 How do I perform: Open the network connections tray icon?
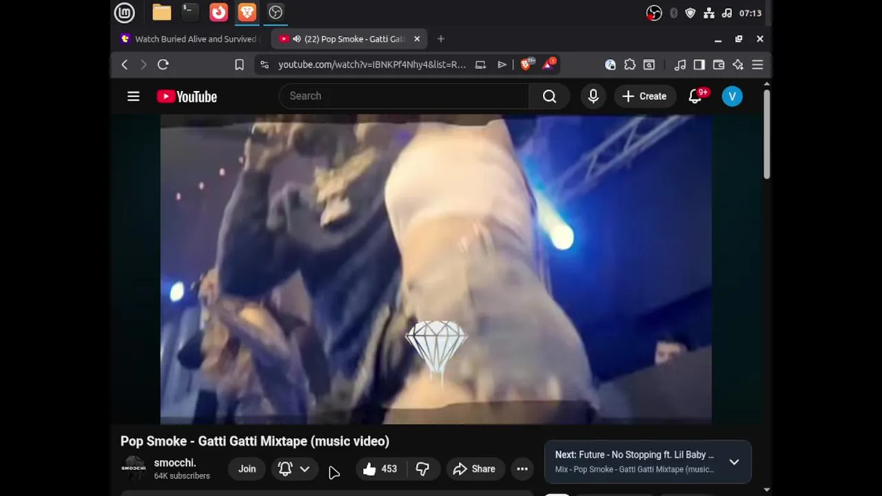point(709,13)
